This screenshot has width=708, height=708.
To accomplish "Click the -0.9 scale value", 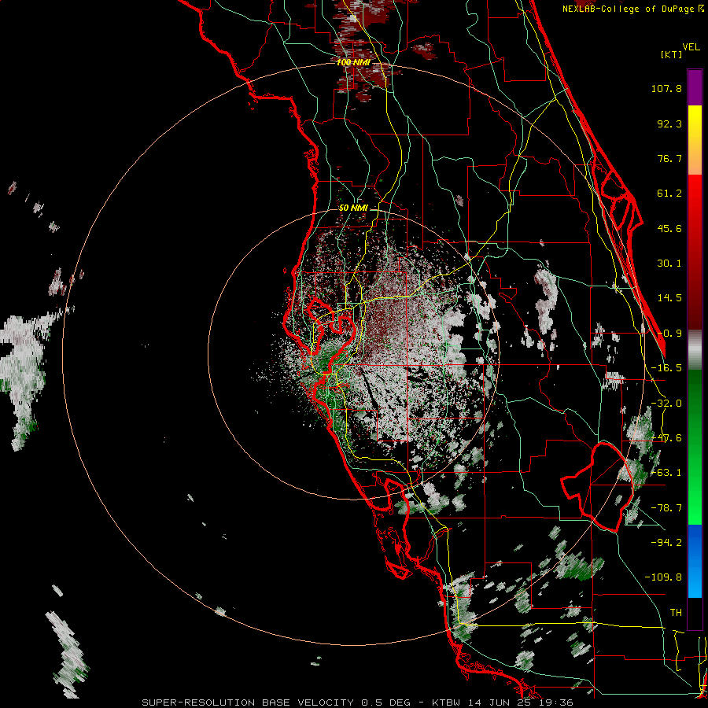I will click(669, 334).
